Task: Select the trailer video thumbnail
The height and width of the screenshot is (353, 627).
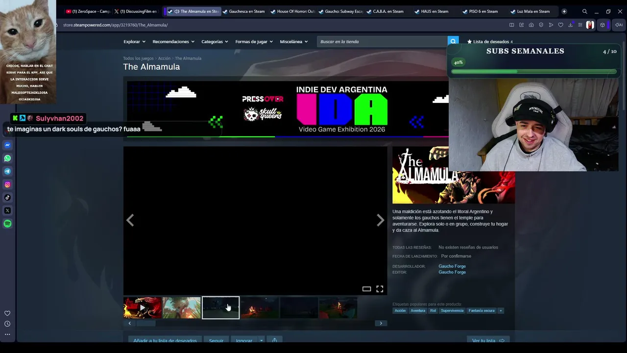Action: click(143, 308)
